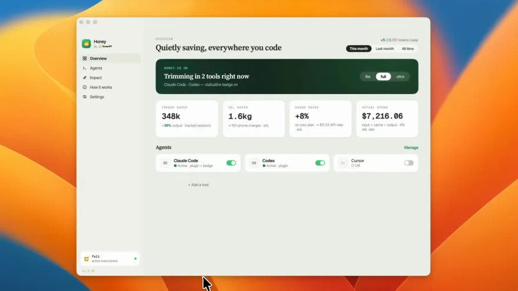Go to the Impact page
Screen dimensions: 518x291
[x=110, y=78]
